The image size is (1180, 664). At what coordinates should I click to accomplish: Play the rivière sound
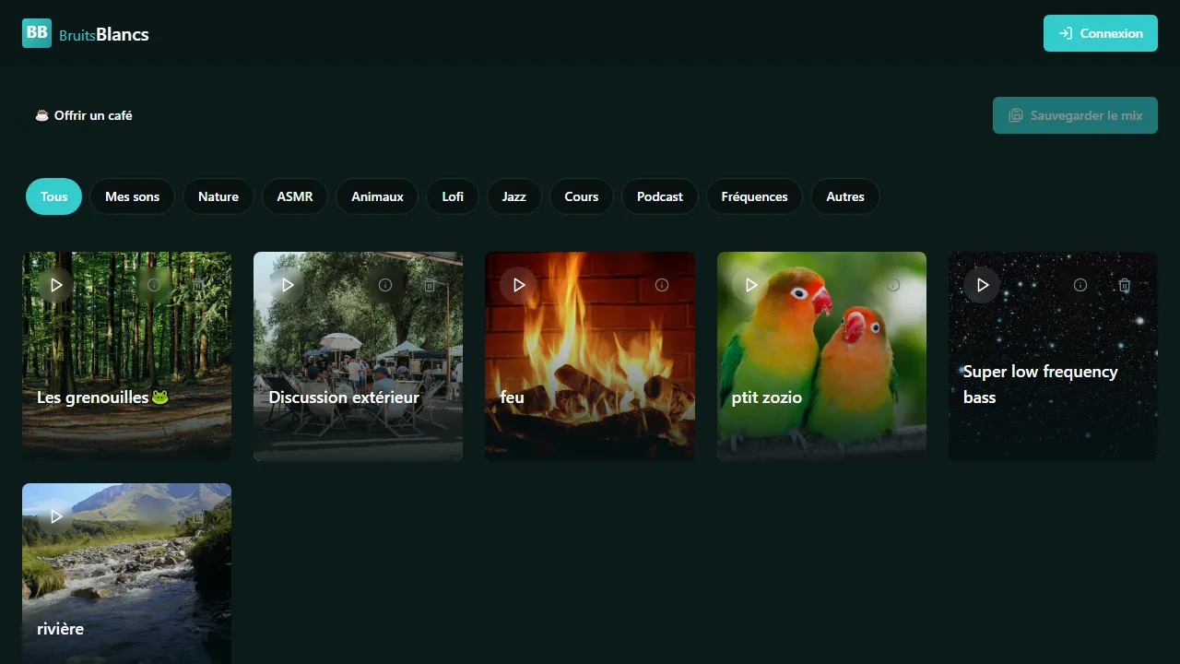point(56,516)
